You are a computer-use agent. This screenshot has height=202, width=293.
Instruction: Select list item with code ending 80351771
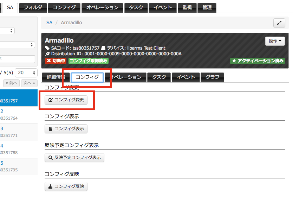(19, 132)
